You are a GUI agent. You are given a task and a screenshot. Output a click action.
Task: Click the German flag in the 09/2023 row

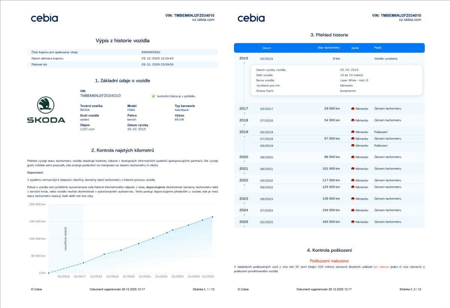[353, 199]
